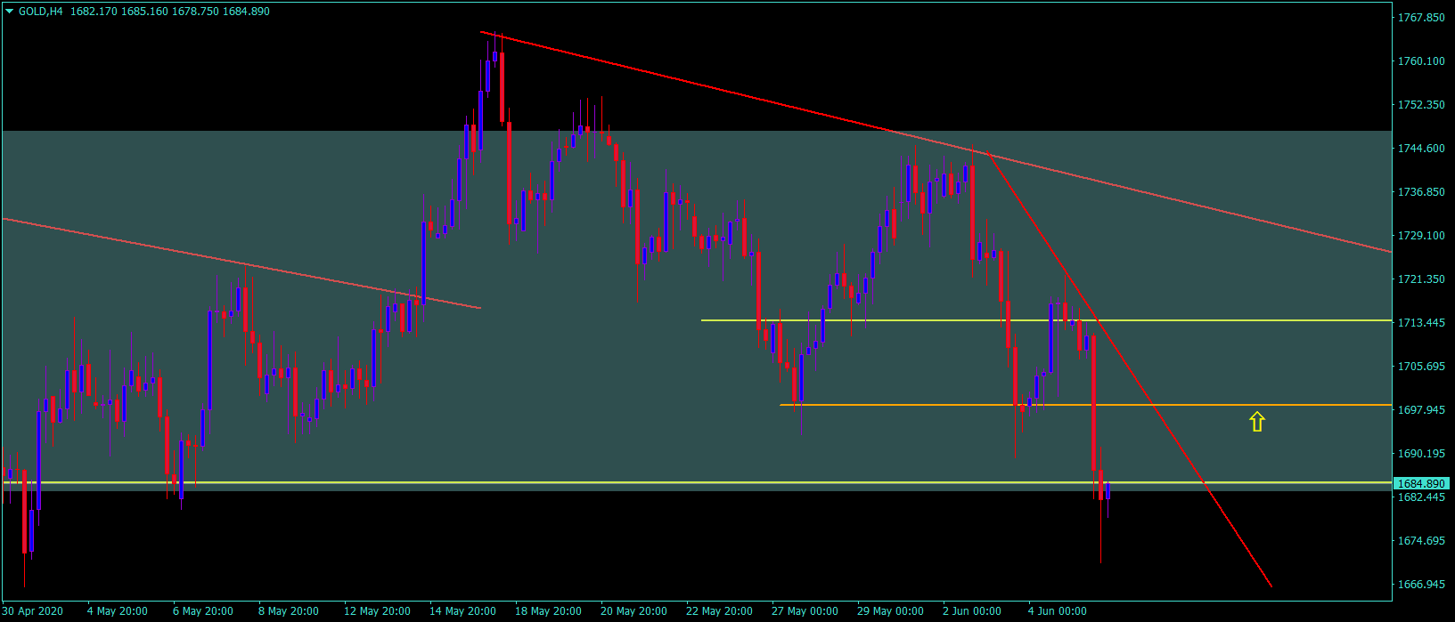Click price scale value 1666.945
This screenshot has width=1455, height=622.
1420,585
